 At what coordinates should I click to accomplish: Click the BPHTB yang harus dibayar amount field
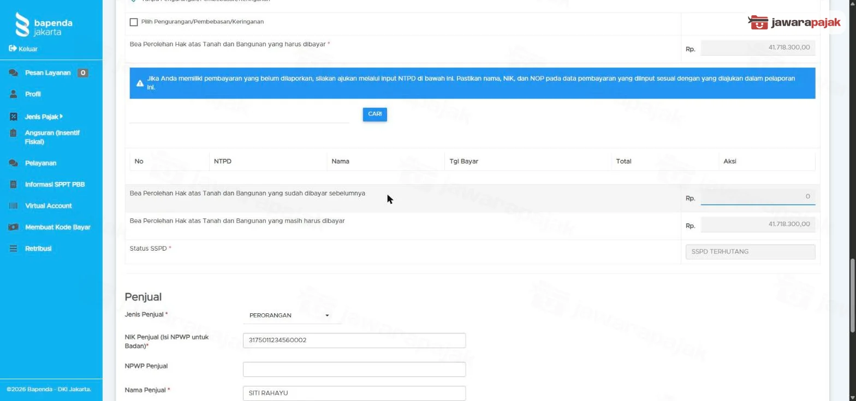(x=758, y=48)
